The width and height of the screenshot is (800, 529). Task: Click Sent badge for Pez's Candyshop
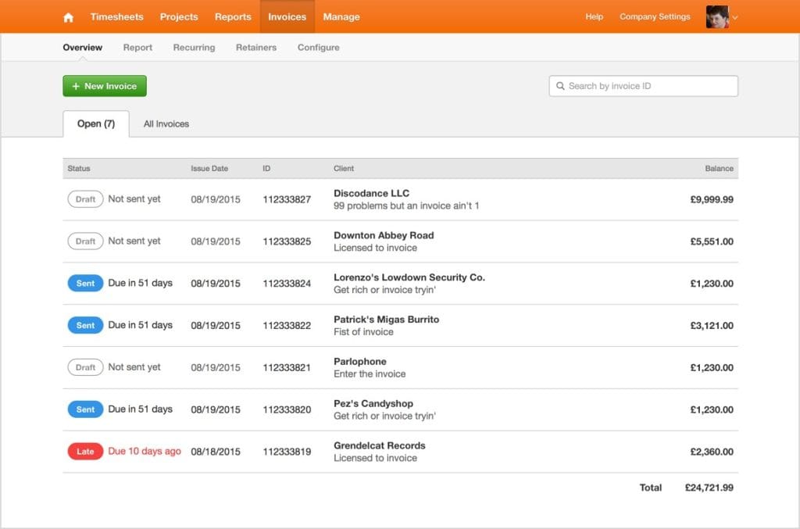coord(85,409)
